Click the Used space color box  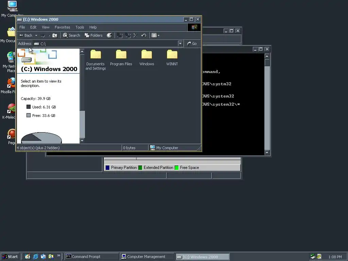coord(29,107)
